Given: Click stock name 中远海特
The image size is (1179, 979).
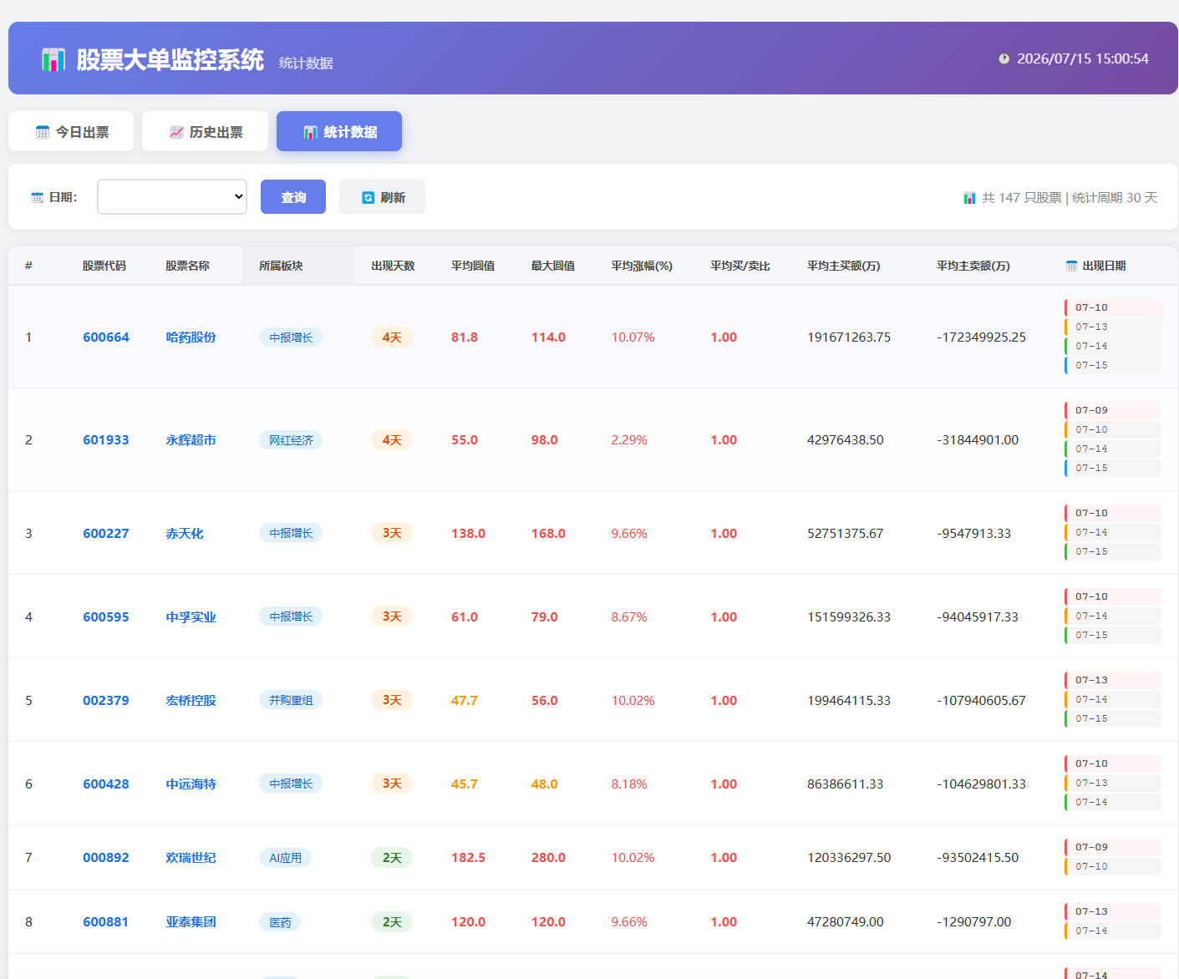Looking at the screenshot, I should pyautogui.click(x=191, y=784).
